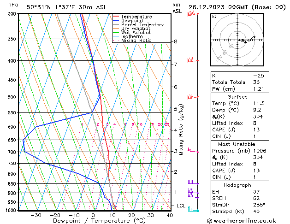Click the kt label in the hodograph
This screenshot has height=224, width=290.
pyautogui.click(x=214, y=17)
